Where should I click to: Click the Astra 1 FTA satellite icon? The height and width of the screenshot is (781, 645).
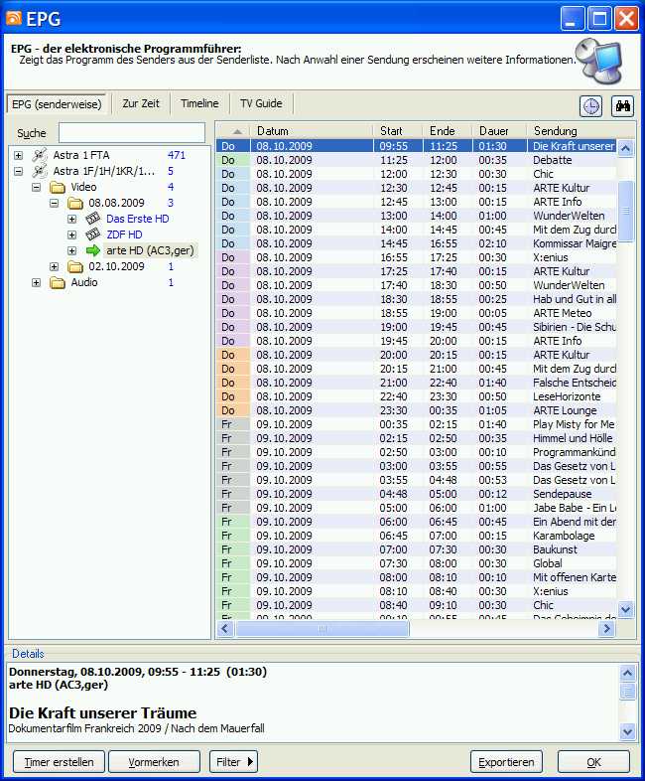coord(39,155)
